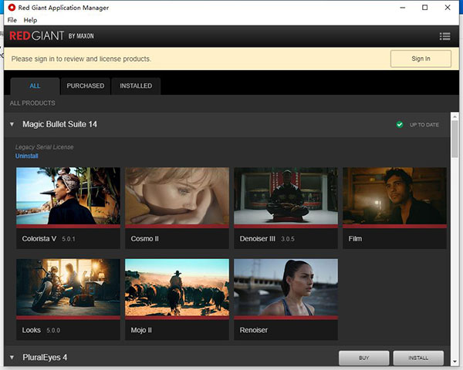
Task: Click the Denoiser III 3.0.5 version text
Action: pyautogui.click(x=288, y=239)
